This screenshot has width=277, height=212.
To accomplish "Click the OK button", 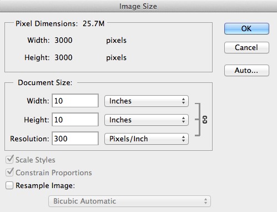I will [246, 29].
